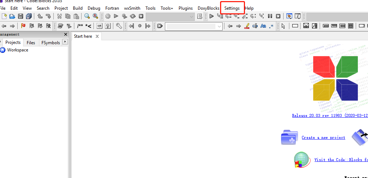Cut selection using the scissors icon
The height and width of the screenshot is (178, 368).
tap(60, 16)
